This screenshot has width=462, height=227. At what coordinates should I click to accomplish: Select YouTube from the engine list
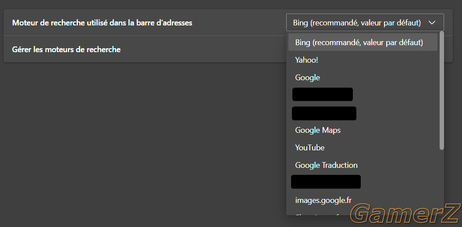[x=362, y=148]
